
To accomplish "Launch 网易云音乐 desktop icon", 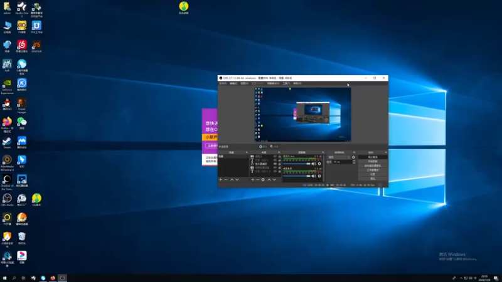I will [22, 46].
